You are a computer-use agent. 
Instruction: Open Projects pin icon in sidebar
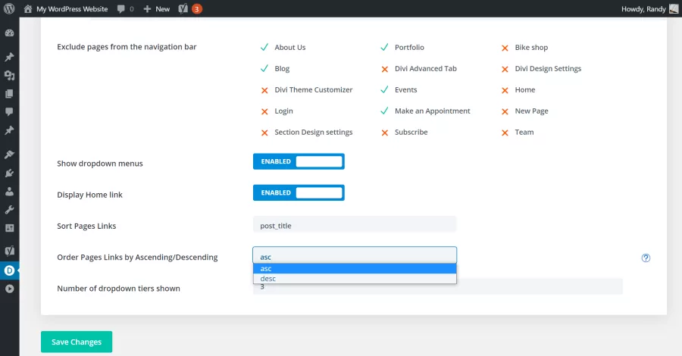click(9, 130)
